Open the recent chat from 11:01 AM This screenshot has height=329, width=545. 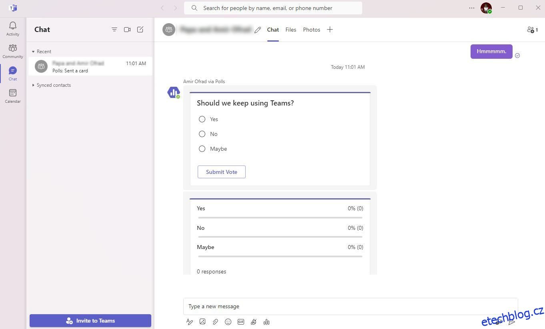click(x=90, y=66)
